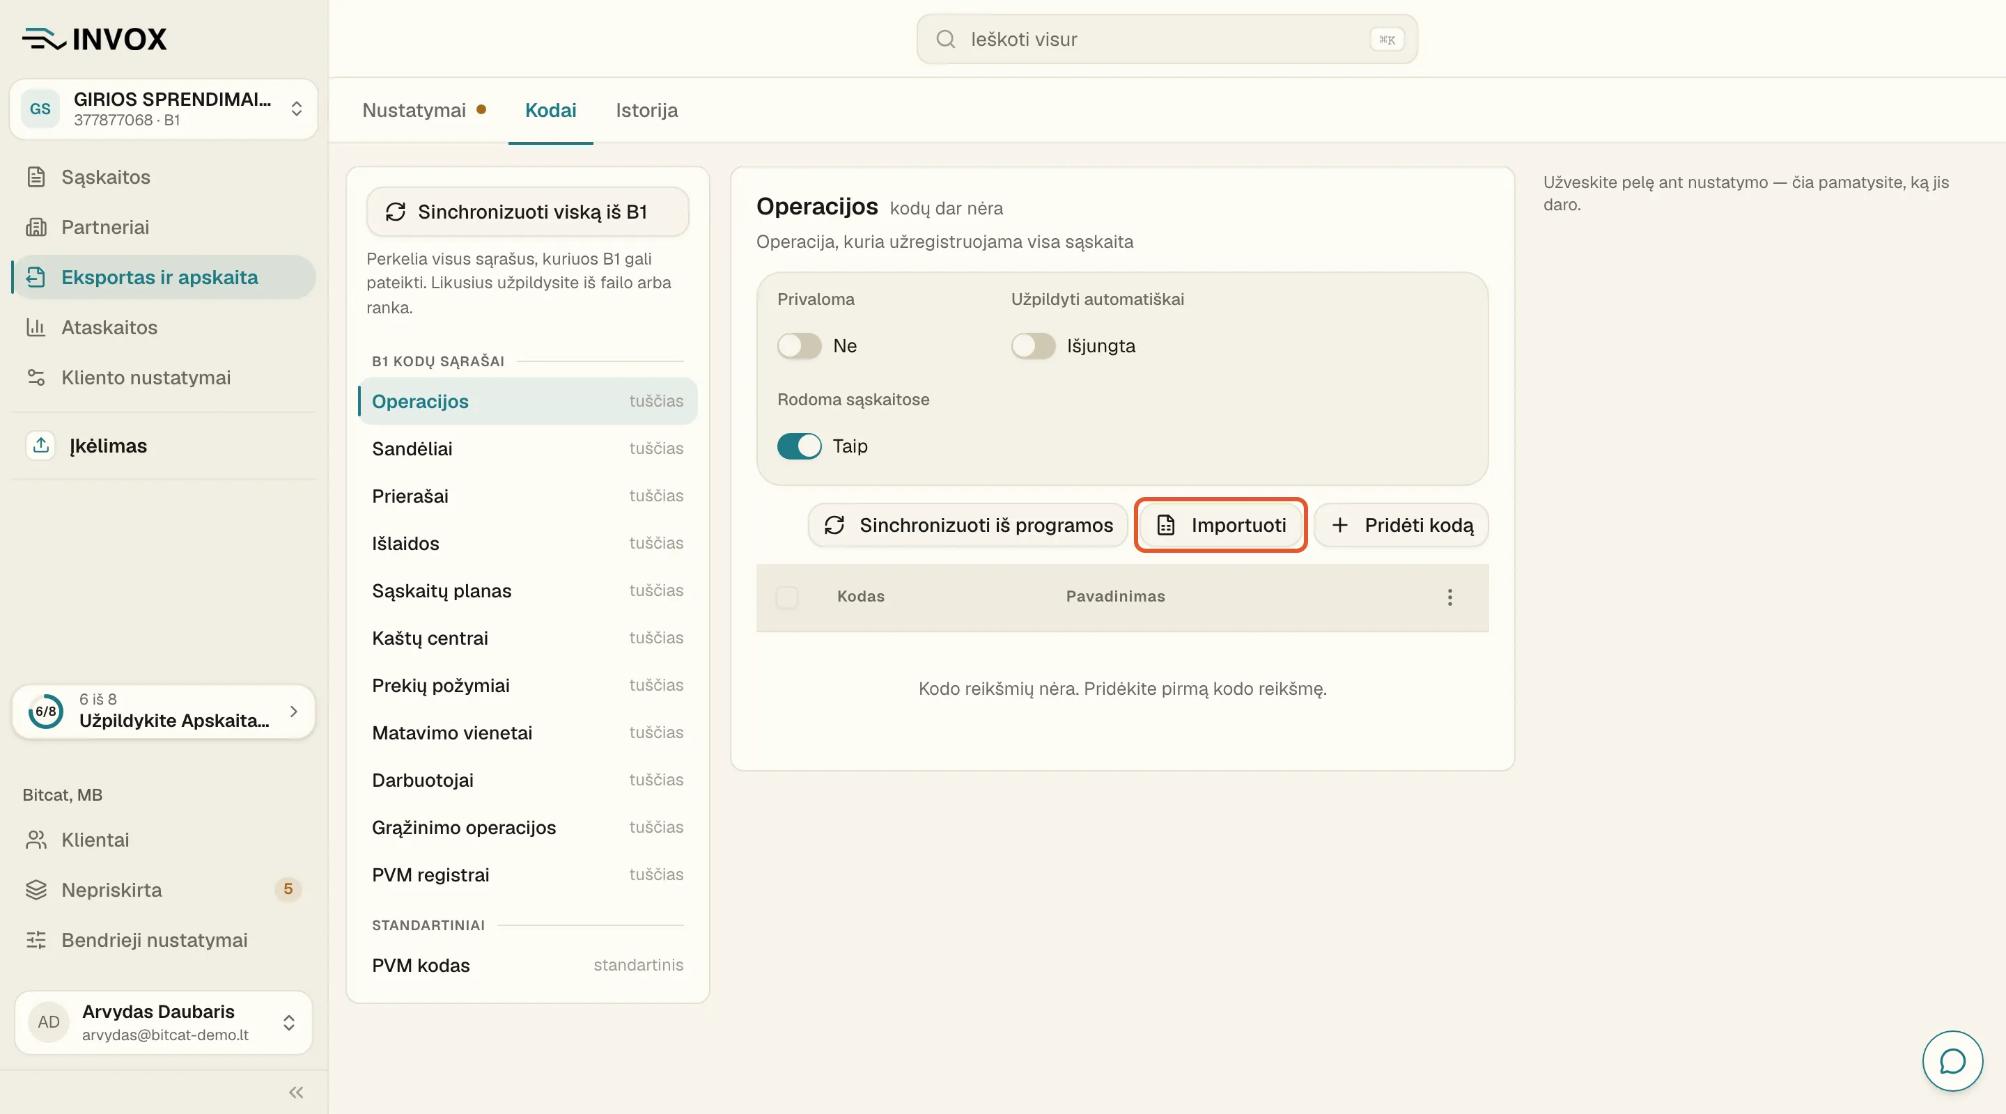Click the Įkėlimas upload icon
2006x1114 pixels.
[41, 446]
